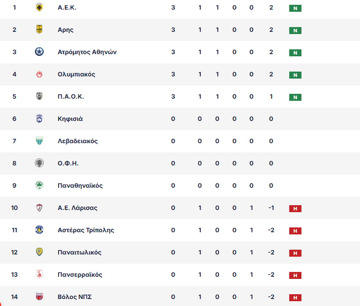The width and height of the screenshot is (360, 306).
Task: Click the Βόλος ΝΠΣ team name
Action: (x=75, y=297)
